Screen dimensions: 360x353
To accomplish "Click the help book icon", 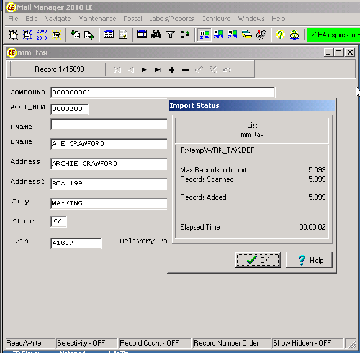I will [294, 35].
